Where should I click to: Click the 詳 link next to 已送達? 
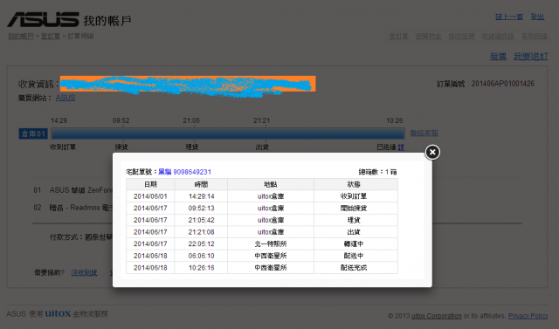[401, 147]
